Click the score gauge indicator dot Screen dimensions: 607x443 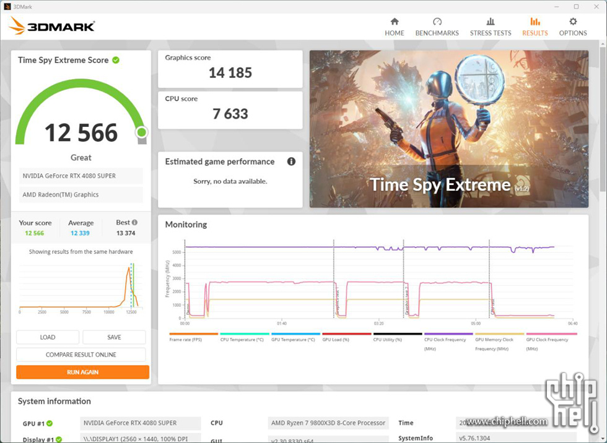coord(141,132)
